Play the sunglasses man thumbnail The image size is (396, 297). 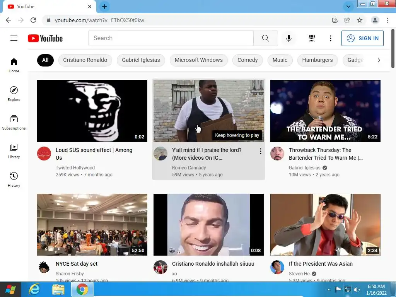point(325,225)
